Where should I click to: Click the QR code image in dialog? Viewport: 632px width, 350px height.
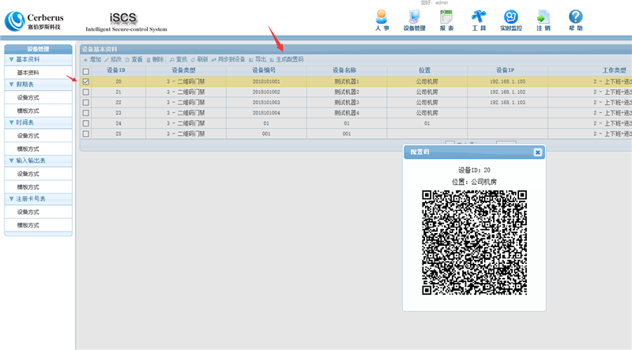pyautogui.click(x=472, y=242)
